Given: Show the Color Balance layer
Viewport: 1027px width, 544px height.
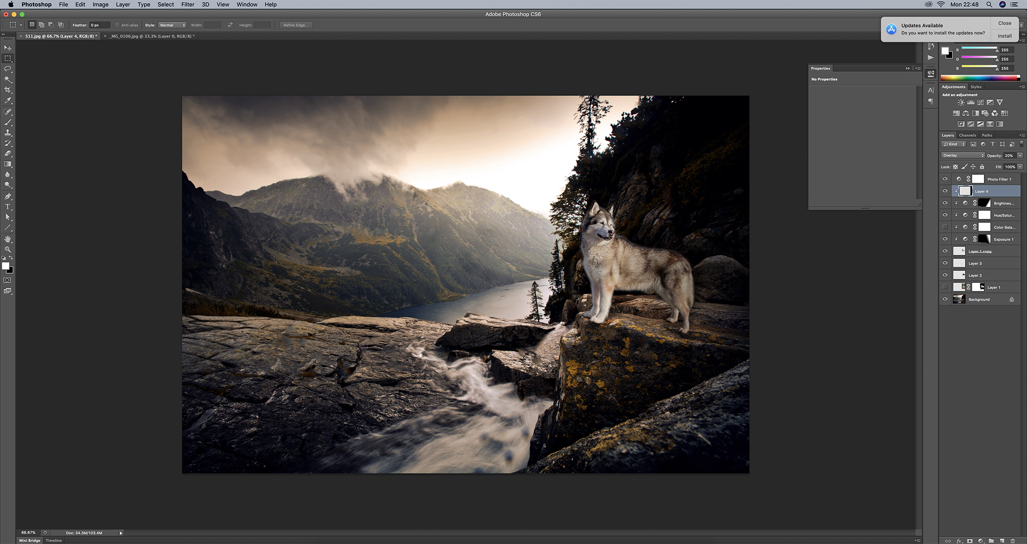Looking at the screenshot, I should click(945, 227).
